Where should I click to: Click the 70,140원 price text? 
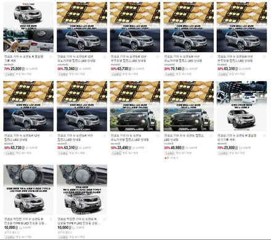click(177, 69)
